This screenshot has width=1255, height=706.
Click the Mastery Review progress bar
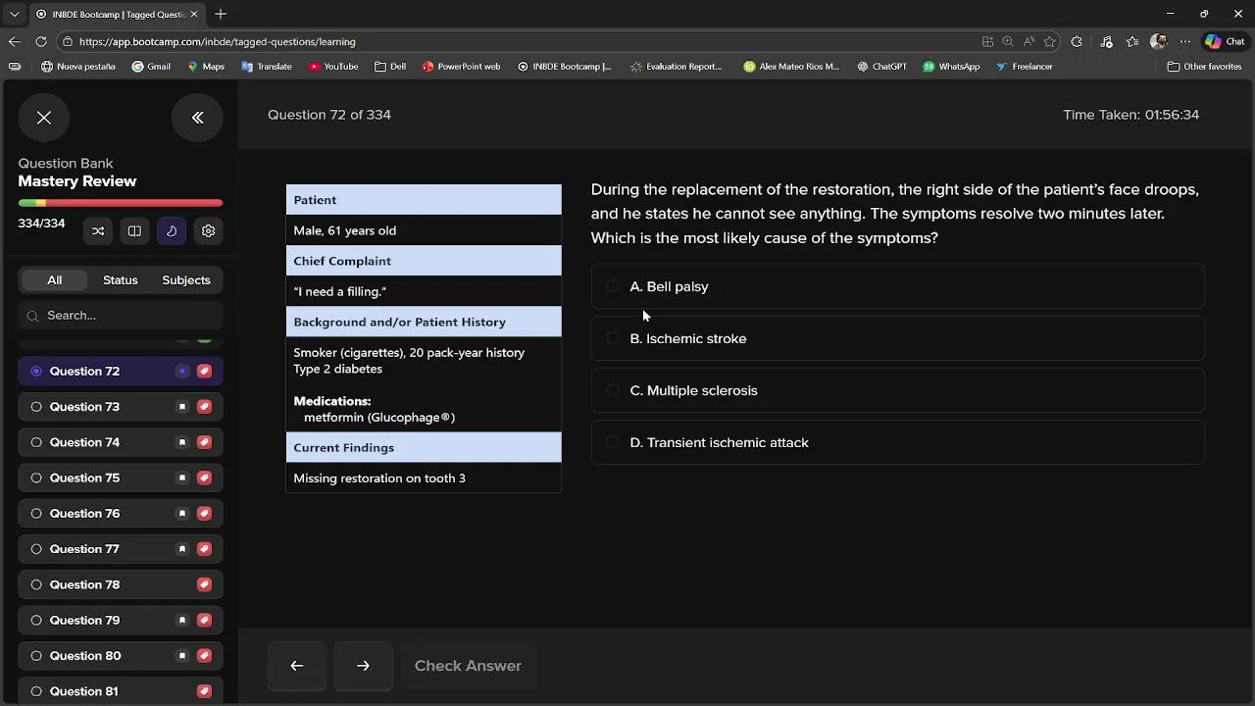pos(121,203)
